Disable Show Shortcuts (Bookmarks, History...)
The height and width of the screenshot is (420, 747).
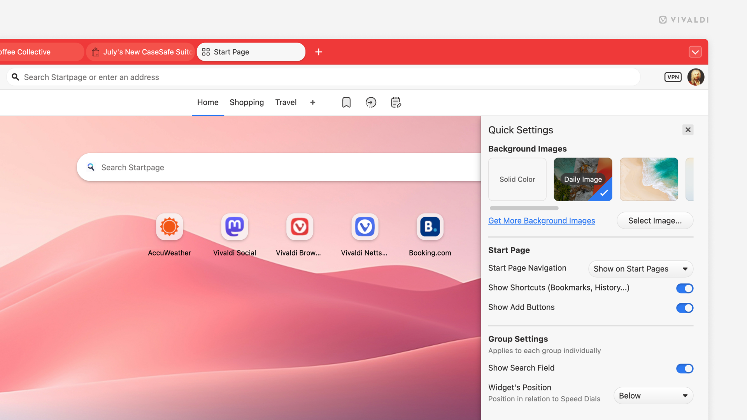tap(684, 288)
